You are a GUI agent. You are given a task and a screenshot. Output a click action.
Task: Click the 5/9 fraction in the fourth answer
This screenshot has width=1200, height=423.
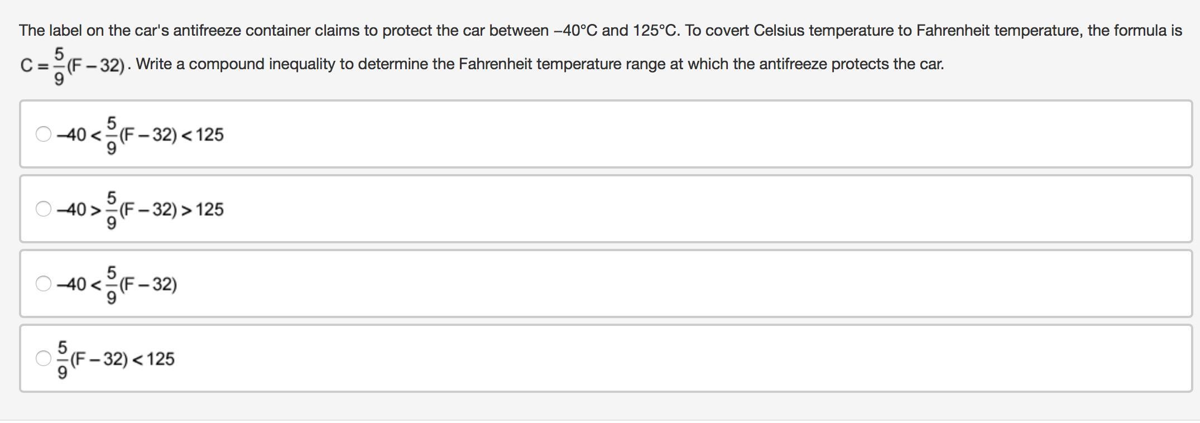click(63, 359)
